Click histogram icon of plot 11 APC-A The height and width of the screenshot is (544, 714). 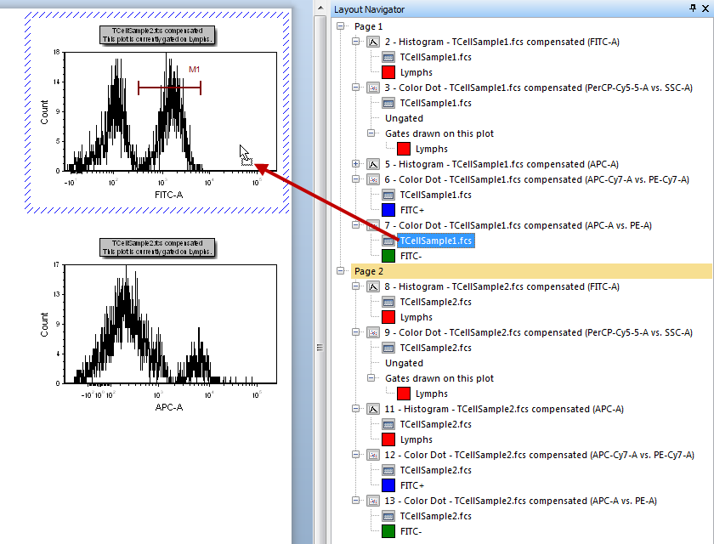pyautogui.click(x=372, y=409)
